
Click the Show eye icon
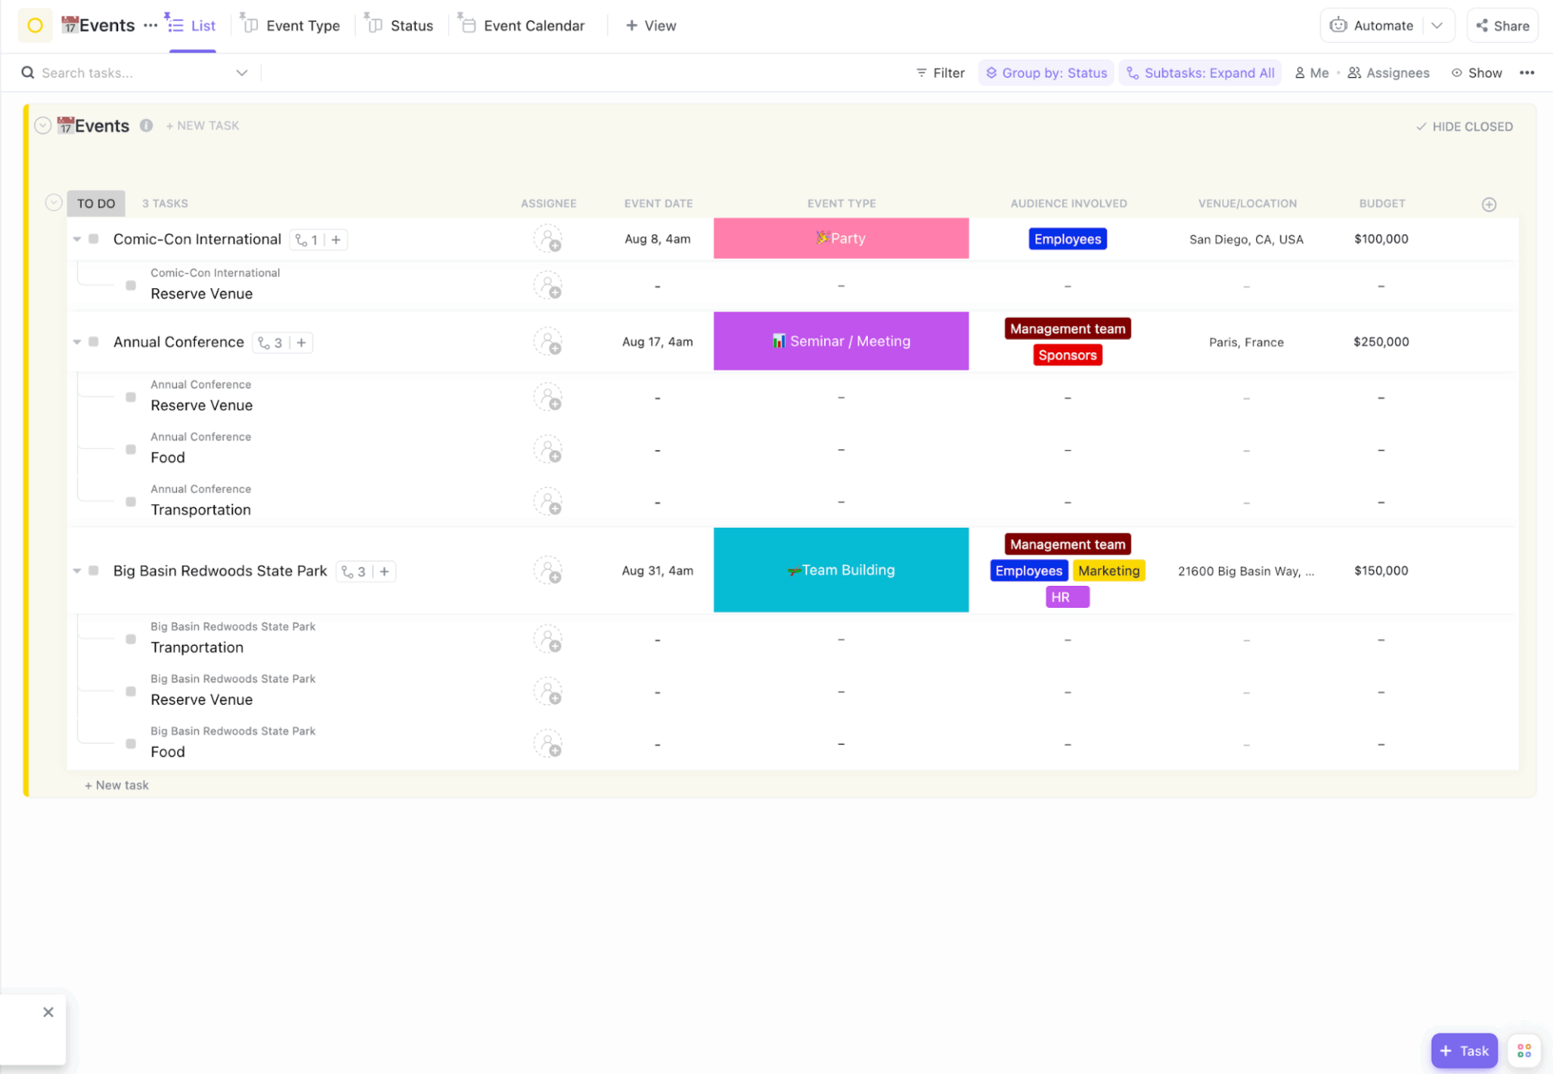pos(1456,72)
